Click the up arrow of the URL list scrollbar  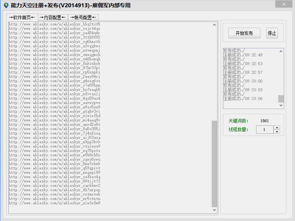(215, 24)
